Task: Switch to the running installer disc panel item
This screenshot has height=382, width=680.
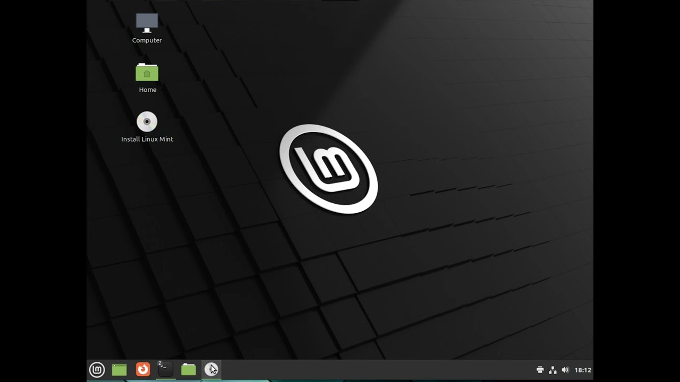Action: coord(211,369)
